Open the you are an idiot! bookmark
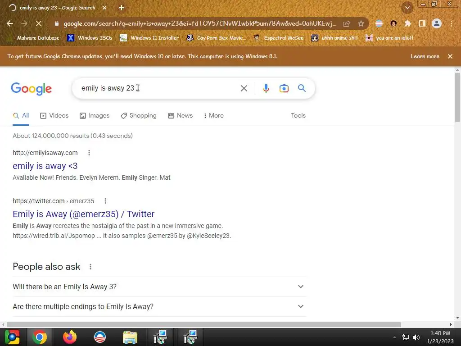Image resolution: width=461 pixels, height=346 pixels. coord(389,38)
